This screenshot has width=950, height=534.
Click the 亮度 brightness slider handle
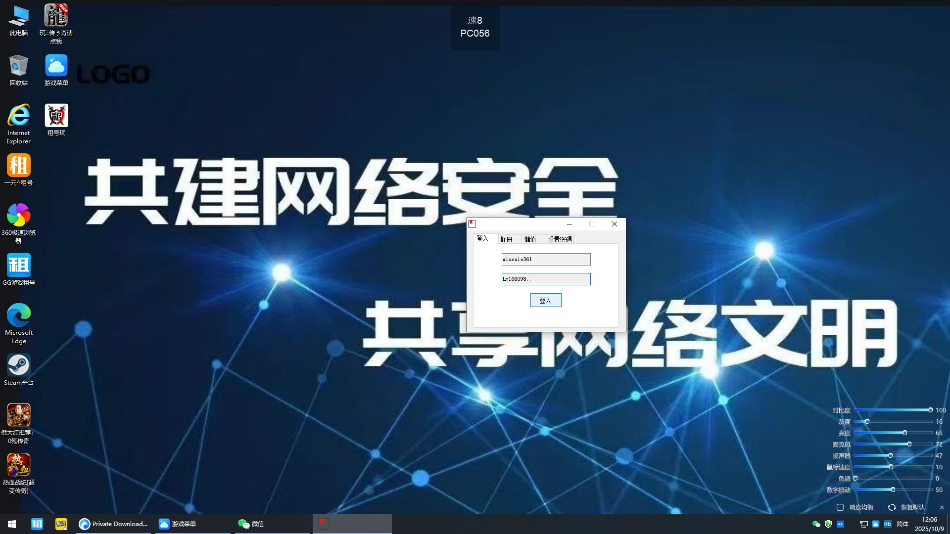tap(904, 433)
